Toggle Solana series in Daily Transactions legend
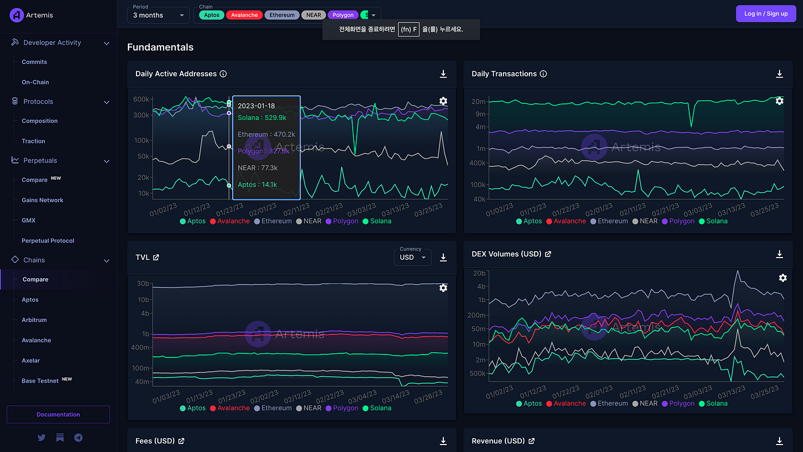This screenshot has height=452, width=803. pyautogui.click(x=713, y=221)
